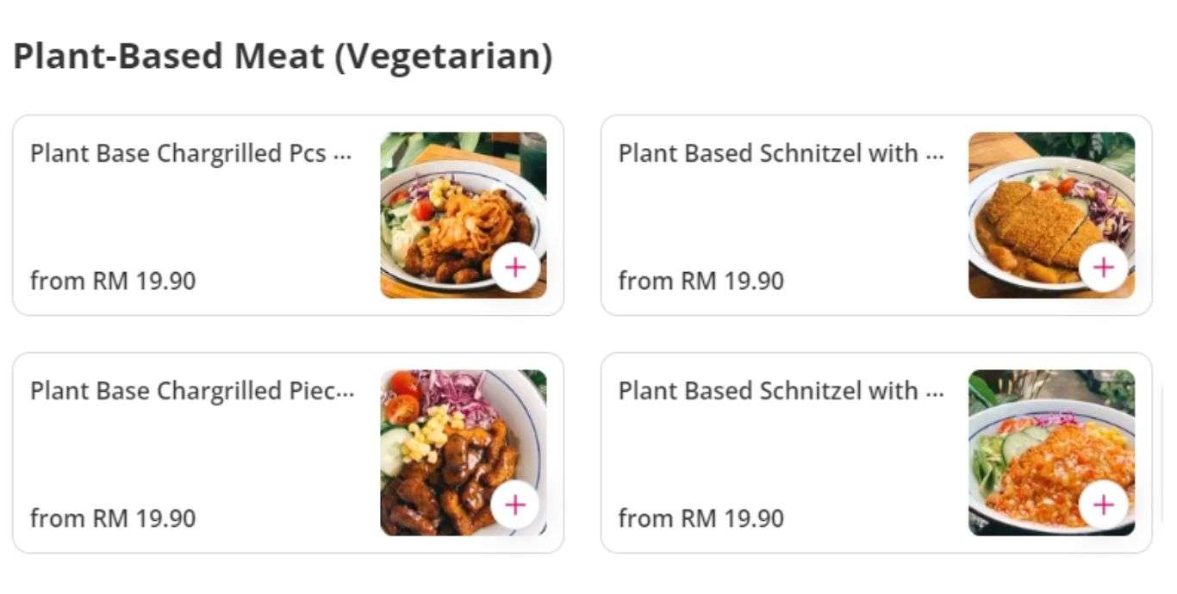Click the plus icon on the bottom Plant Based Schnitzel
The width and height of the screenshot is (1177, 594).
coord(1103,506)
